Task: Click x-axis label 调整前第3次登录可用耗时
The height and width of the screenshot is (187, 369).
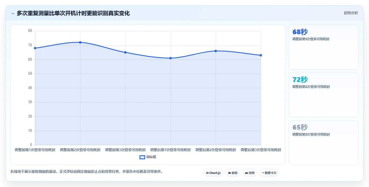Action: point(125,150)
